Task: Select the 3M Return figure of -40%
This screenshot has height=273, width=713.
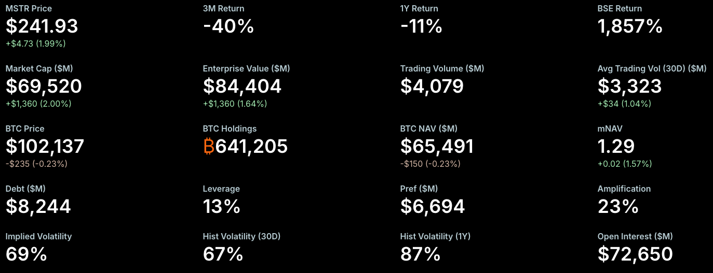Action: (x=228, y=26)
